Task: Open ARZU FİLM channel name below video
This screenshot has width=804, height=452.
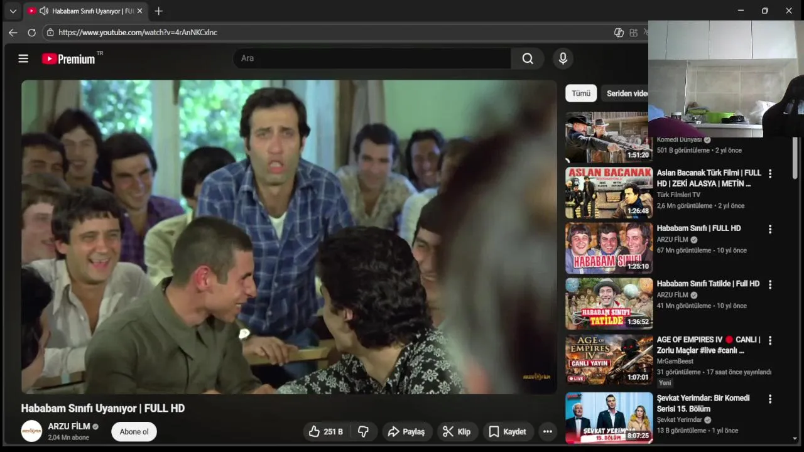Action: (x=69, y=426)
